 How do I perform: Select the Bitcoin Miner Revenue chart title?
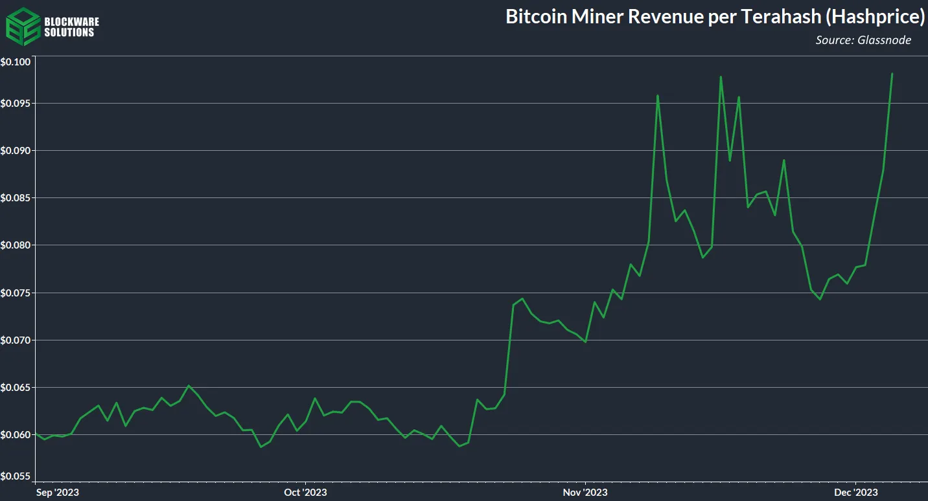[x=714, y=17]
